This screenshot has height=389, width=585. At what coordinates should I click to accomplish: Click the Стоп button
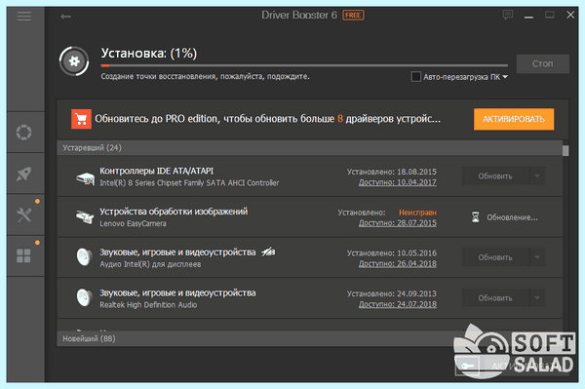point(543,63)
